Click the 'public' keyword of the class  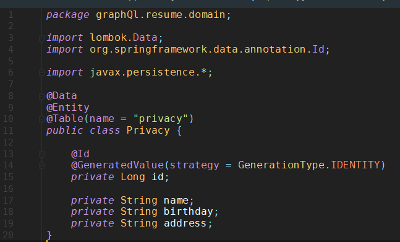point(65,131)
